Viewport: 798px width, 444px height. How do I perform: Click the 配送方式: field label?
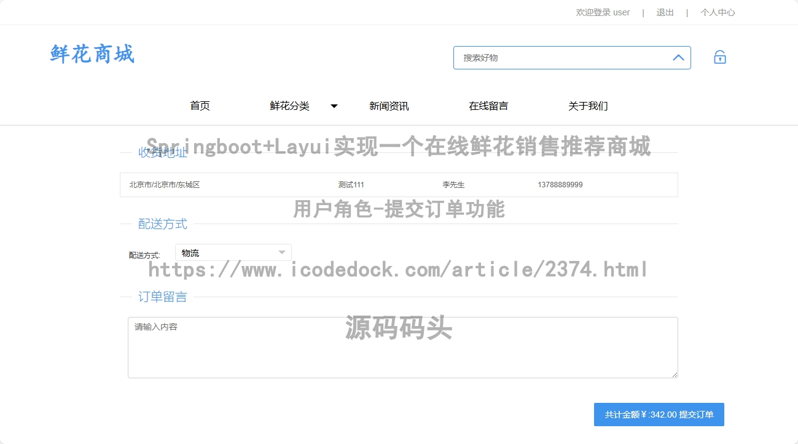tap(144, 255)
